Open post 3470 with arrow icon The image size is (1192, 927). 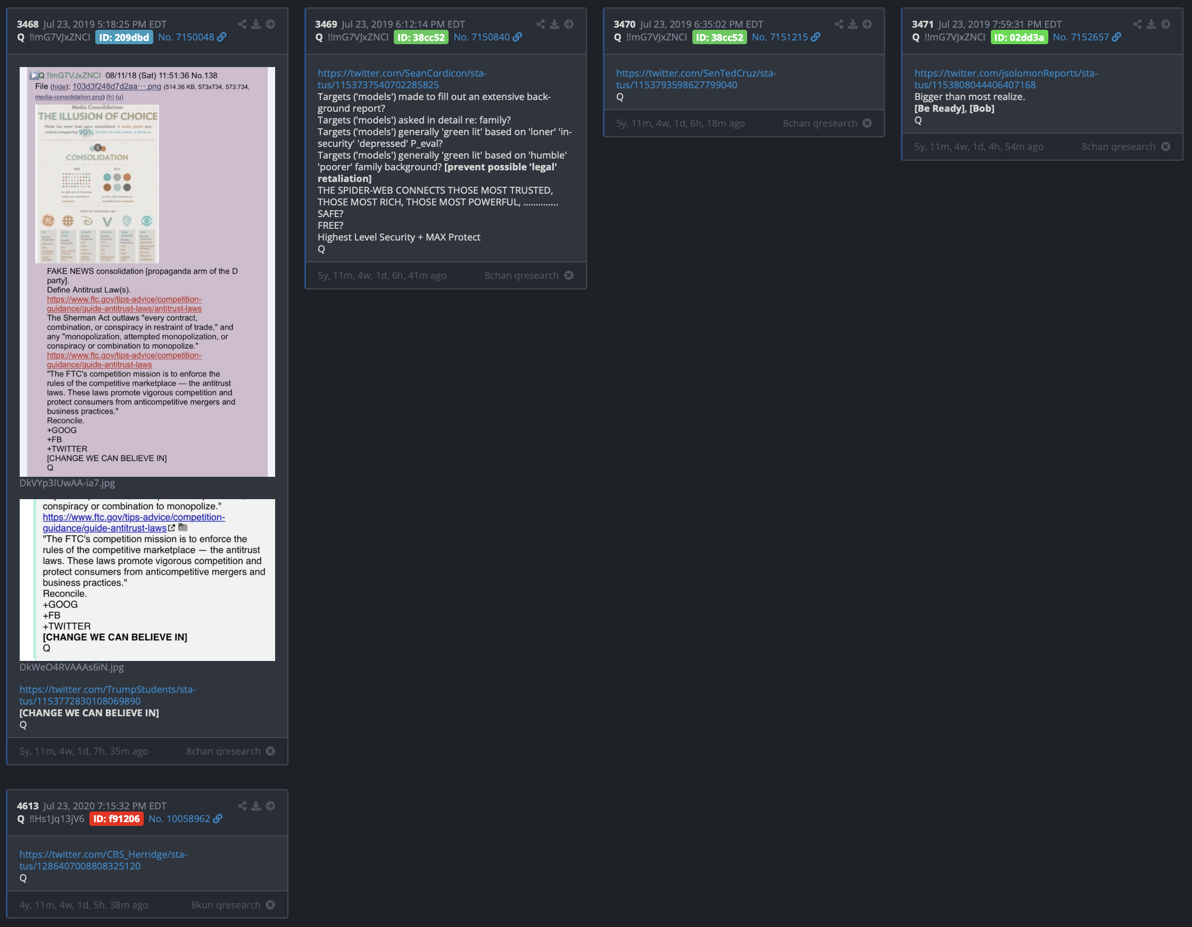[x=867, y=24]
